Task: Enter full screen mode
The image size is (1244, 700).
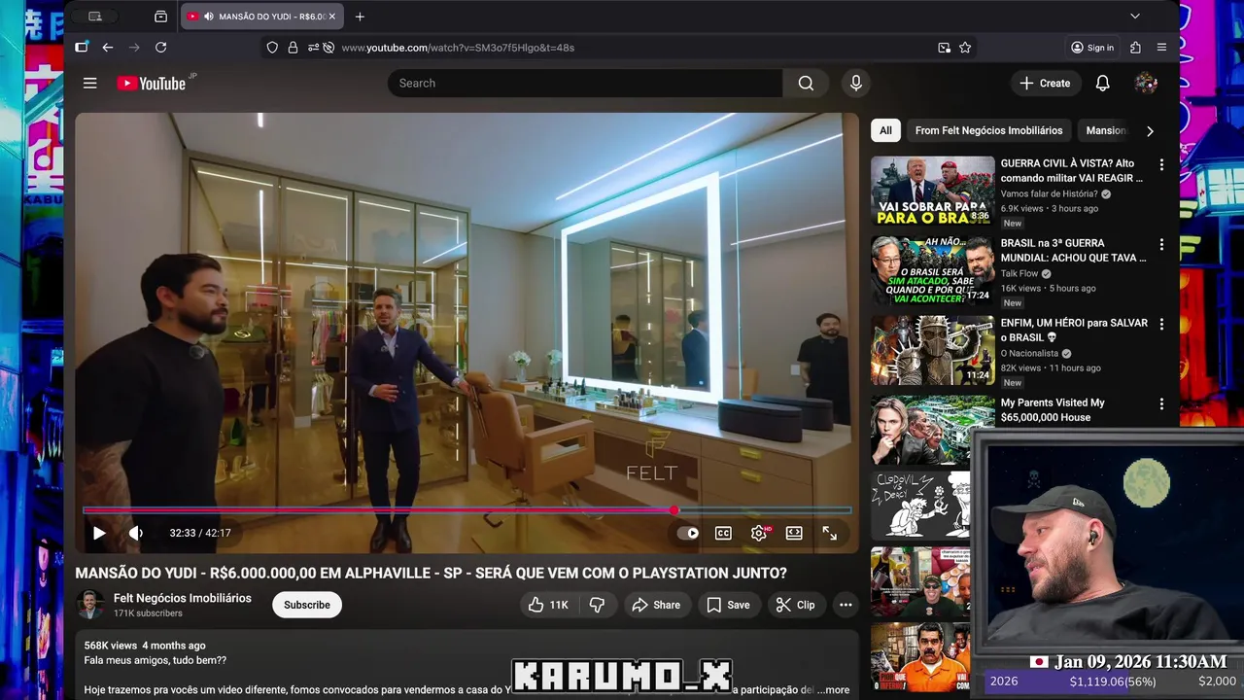Action: [830, 533]
